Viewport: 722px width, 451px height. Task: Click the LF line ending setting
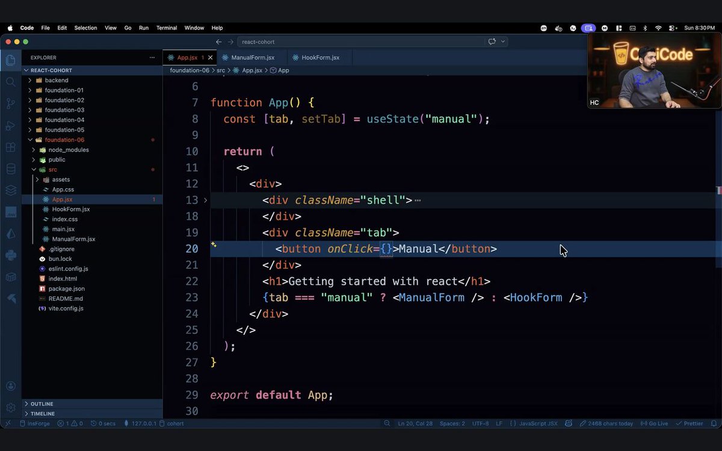tap(499, 423)
